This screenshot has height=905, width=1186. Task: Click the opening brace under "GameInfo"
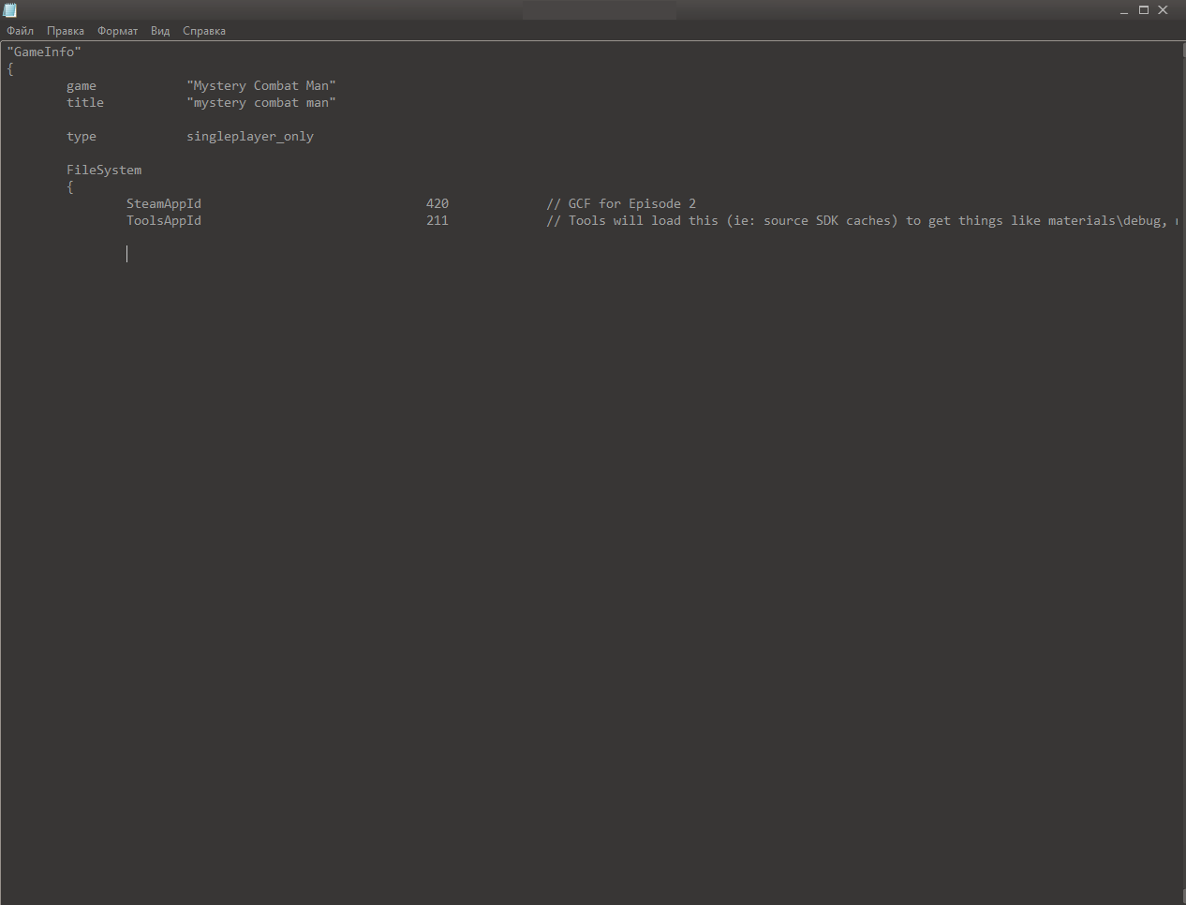coord(10,68)
